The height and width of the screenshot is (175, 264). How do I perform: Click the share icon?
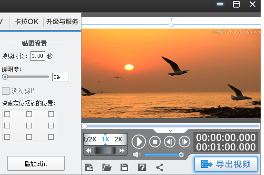pos(160,167)
